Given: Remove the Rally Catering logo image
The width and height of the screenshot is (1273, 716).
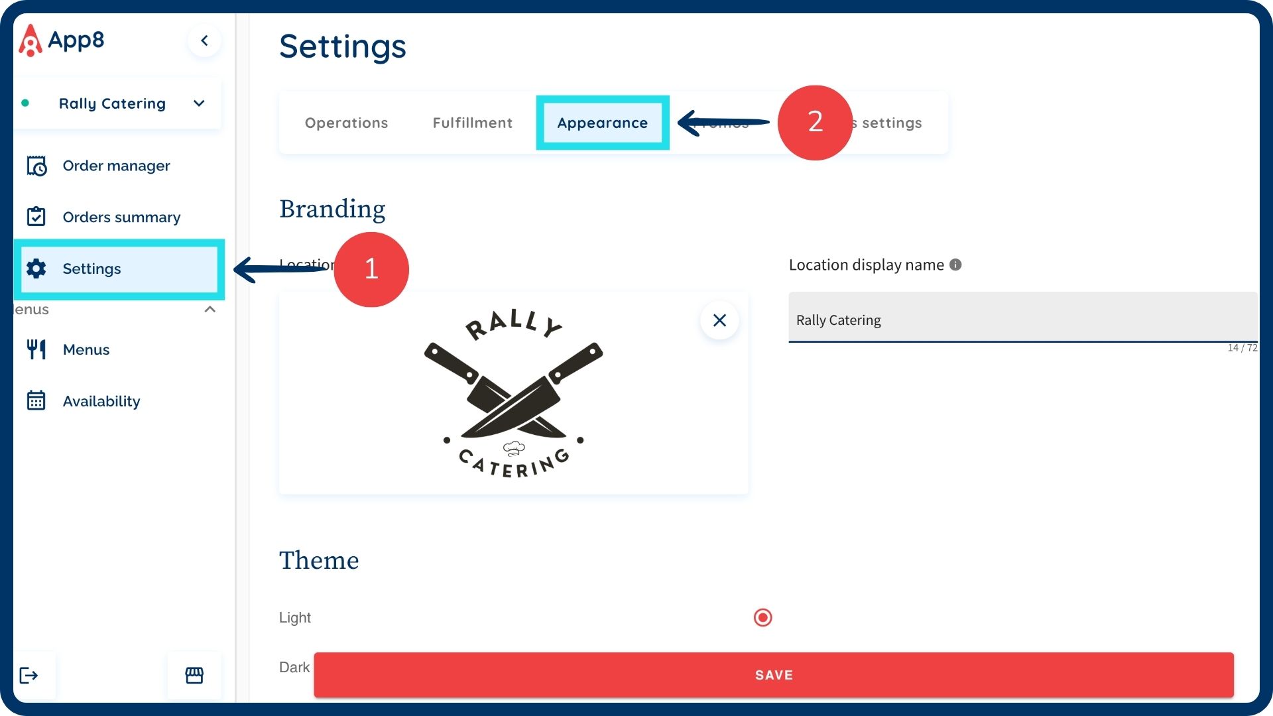Looking at the screenshot, I should pos(719,321).
